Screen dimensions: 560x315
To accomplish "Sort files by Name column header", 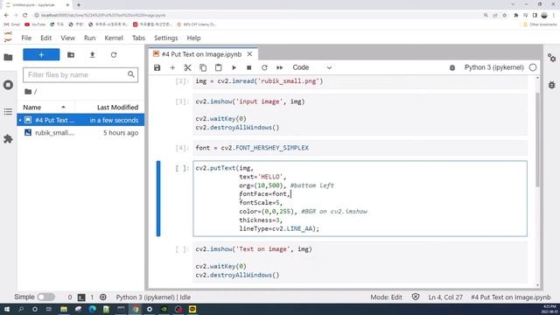I will click(x=45, y=107).
